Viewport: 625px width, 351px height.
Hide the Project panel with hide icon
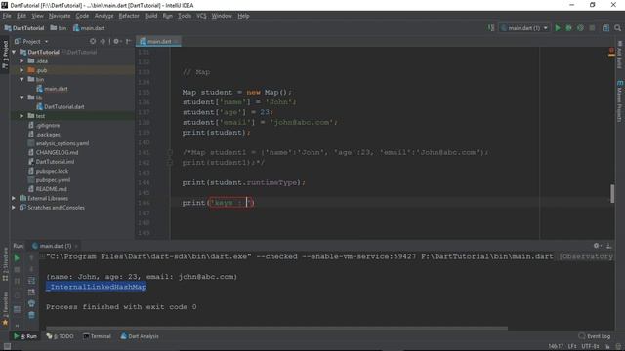pyautogui.click(x=128, y=41)
